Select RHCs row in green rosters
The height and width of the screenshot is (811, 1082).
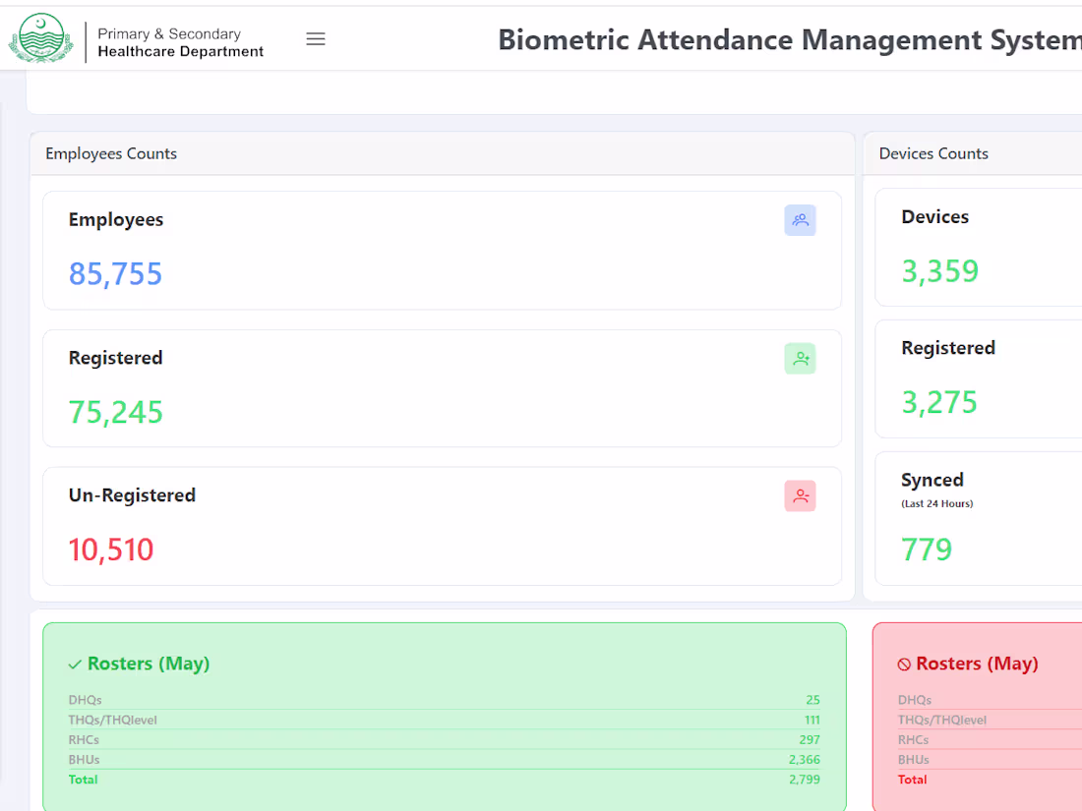point(445,740)
